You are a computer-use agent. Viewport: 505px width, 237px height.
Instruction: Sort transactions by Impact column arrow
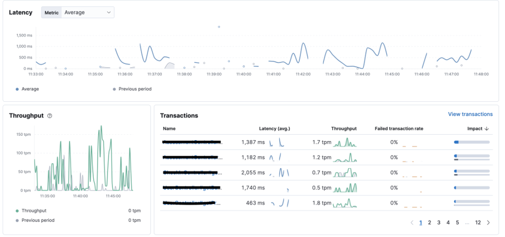[x=487, y=128]
